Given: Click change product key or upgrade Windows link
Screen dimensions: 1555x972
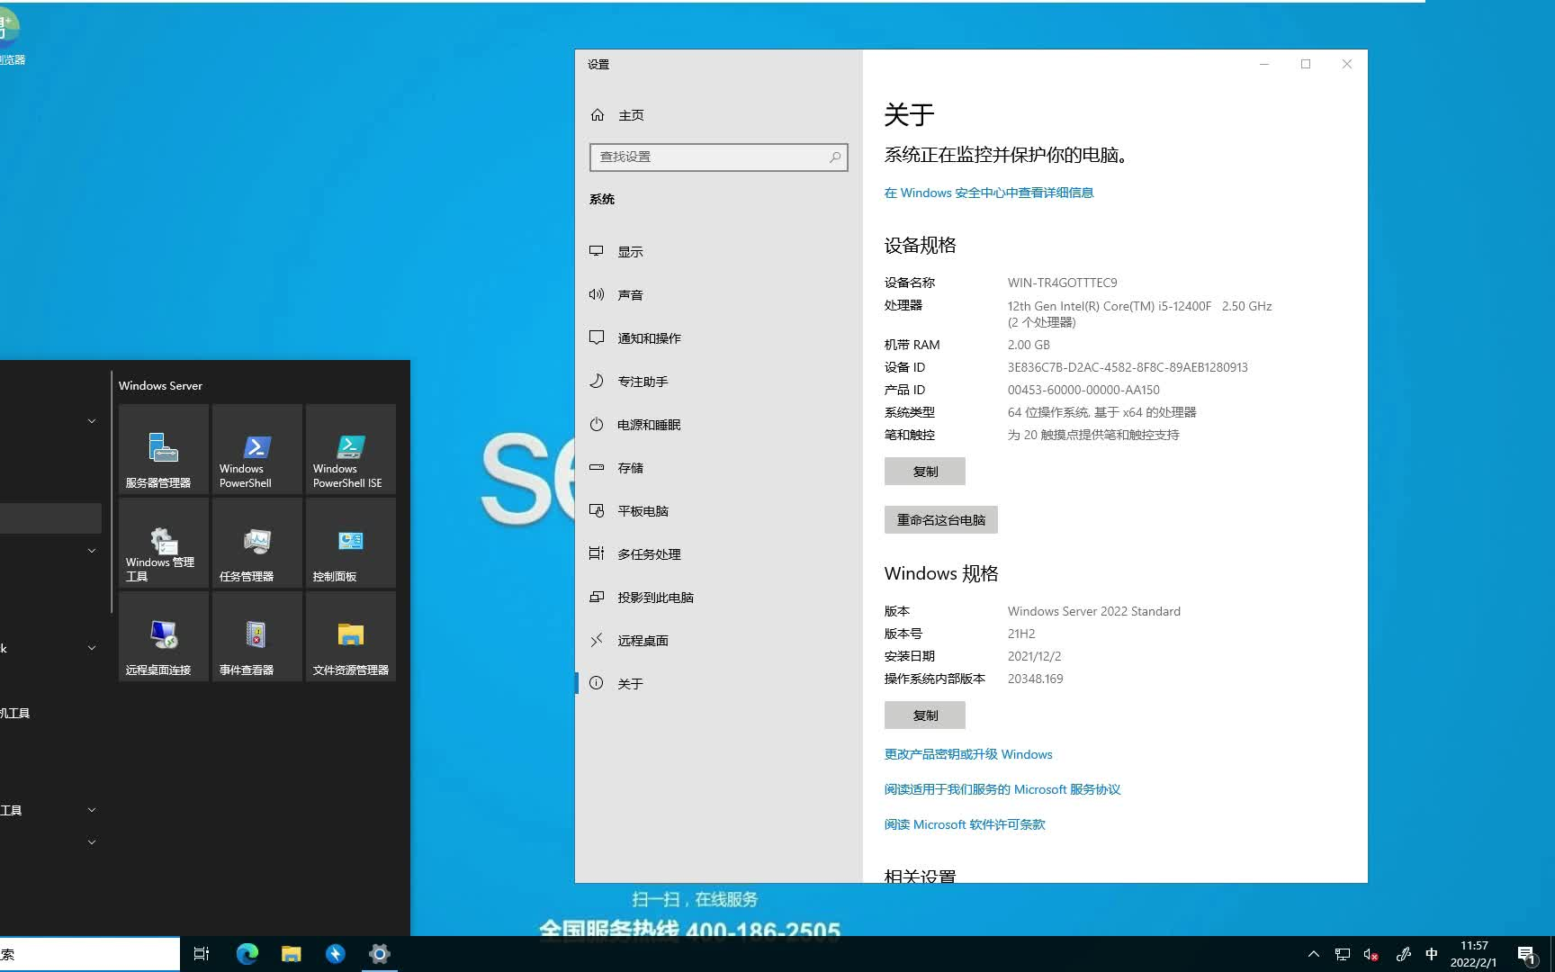Looking at the screenshot, I should pyautogui.click(x=968, y=754).
